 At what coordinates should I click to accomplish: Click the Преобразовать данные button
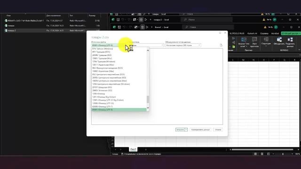pos(200,130)
